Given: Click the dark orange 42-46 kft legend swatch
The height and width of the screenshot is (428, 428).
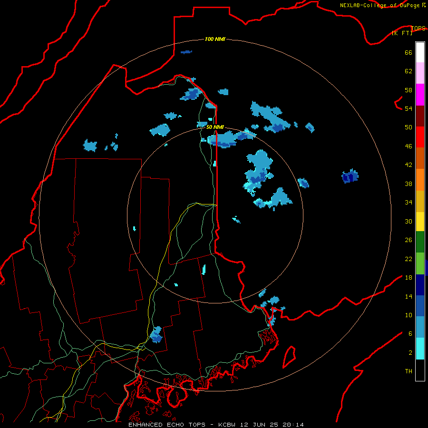Looking at the screenshot, I should [x=420, y=158].
